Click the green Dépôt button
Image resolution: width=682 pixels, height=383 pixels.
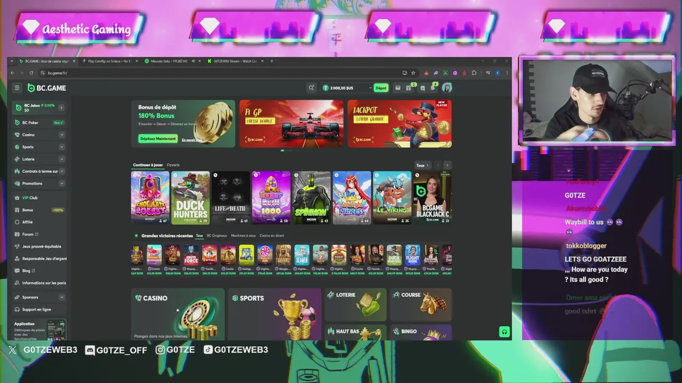tap(381, 88)
